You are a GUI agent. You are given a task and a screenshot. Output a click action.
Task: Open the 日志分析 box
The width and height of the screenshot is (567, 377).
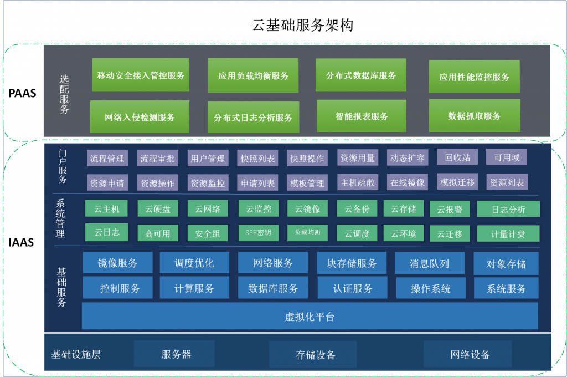508,209
